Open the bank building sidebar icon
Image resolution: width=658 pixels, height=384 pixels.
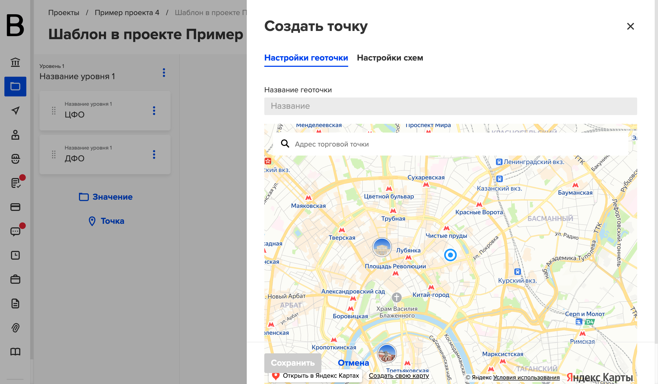(x=15, y=62)
